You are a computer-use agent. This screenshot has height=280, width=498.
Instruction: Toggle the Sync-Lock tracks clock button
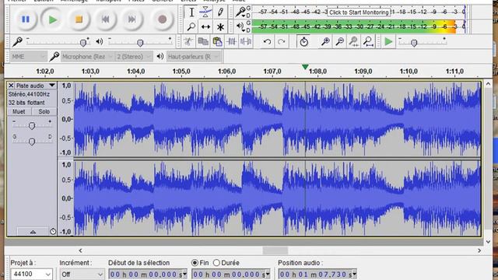[x=303, y=41]
